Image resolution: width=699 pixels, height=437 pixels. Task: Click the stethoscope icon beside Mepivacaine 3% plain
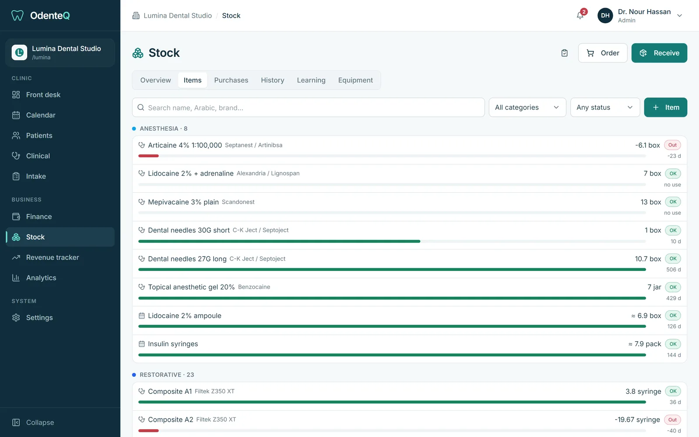(142, 202)
